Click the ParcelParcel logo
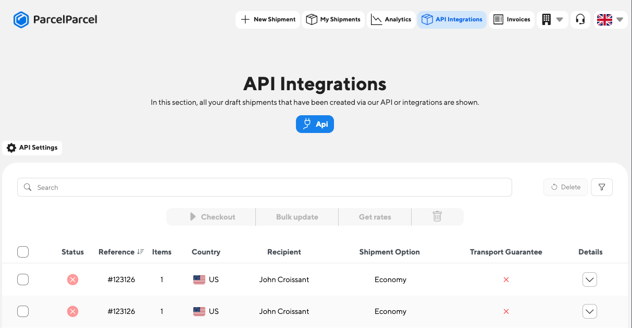The image size is (632, 328). tap(55, 20)
